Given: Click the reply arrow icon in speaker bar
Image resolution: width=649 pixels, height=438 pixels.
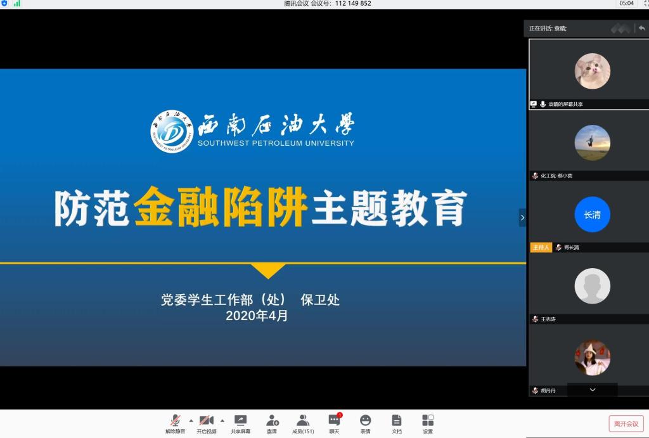Looking at the screenshot, I should pyautogui.click(x=641, y=28).
